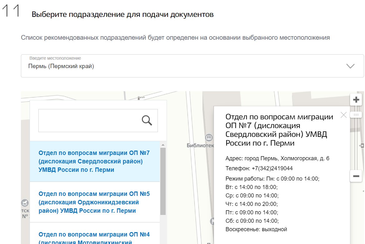The height and width of the screenshot is (244, 365).
Task: Click the phone number +7(342)2419044
Action: click(272, 168)
